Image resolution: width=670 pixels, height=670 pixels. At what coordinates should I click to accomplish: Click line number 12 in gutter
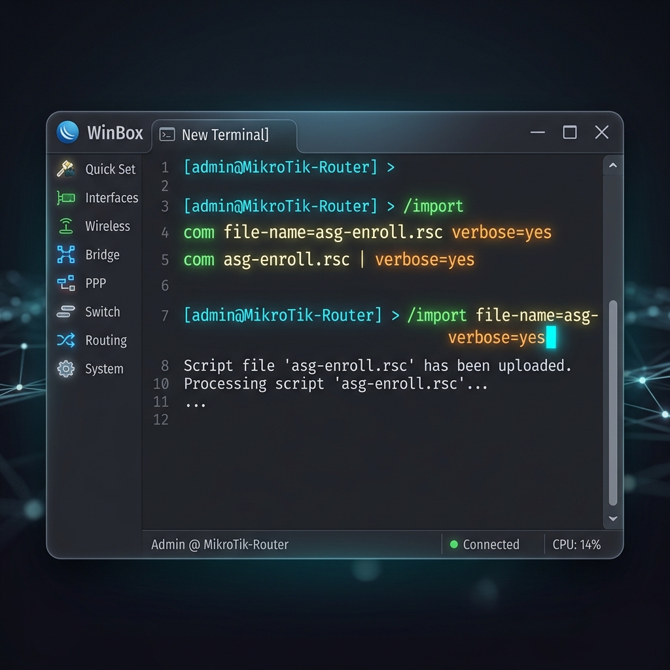[161, 419]
